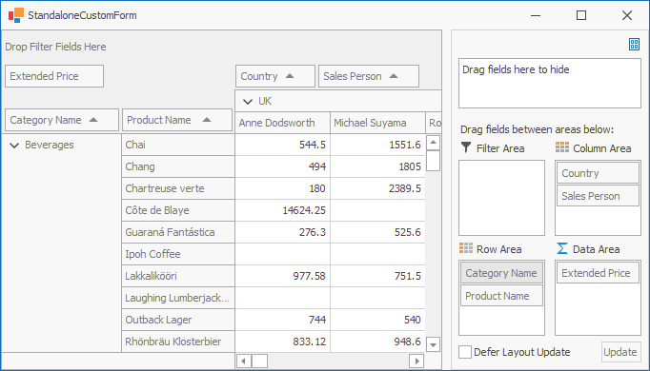The width and height of the screenshot is (650, 371).
Task: Select the Laughing Lumberjack product row
Action: coord(178,298)
